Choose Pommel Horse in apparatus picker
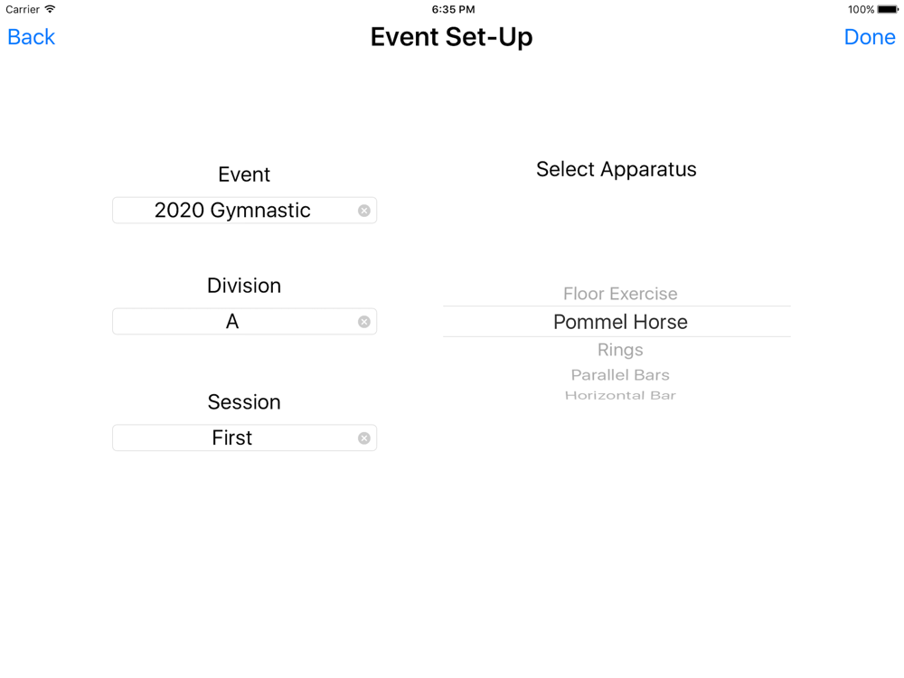This screenshot has width=904, height=678. click(620, 322)
